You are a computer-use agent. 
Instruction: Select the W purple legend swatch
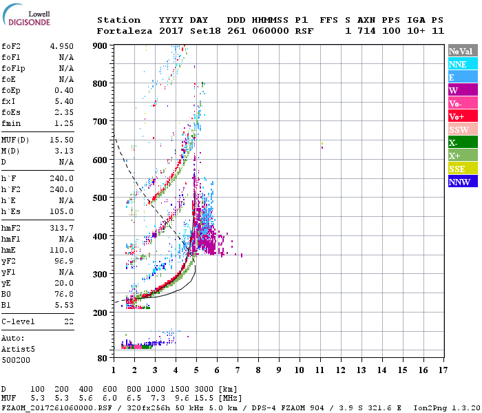(463, 90)
